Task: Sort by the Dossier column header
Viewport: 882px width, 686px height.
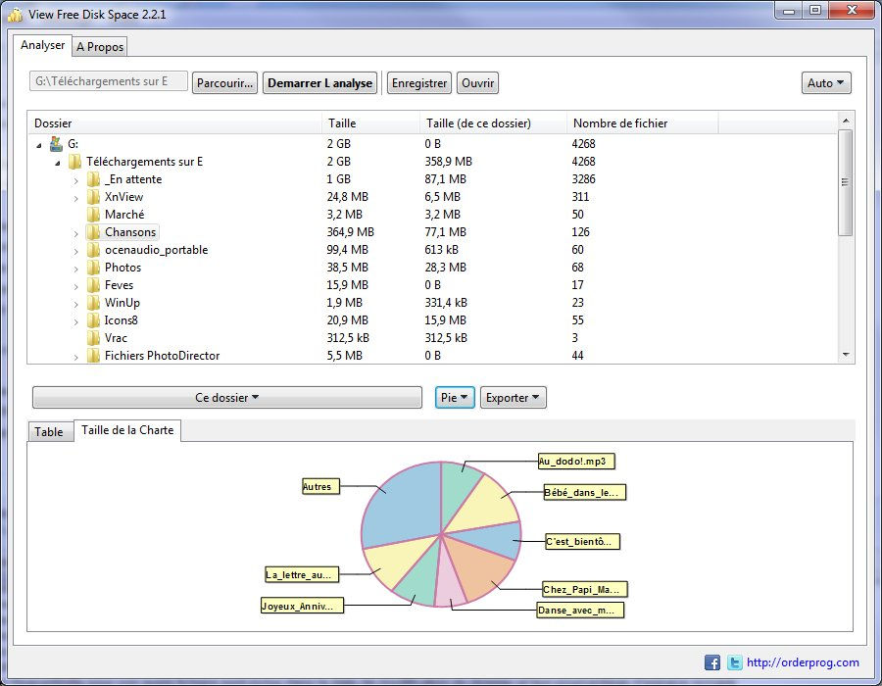Action: click(174, 123)
